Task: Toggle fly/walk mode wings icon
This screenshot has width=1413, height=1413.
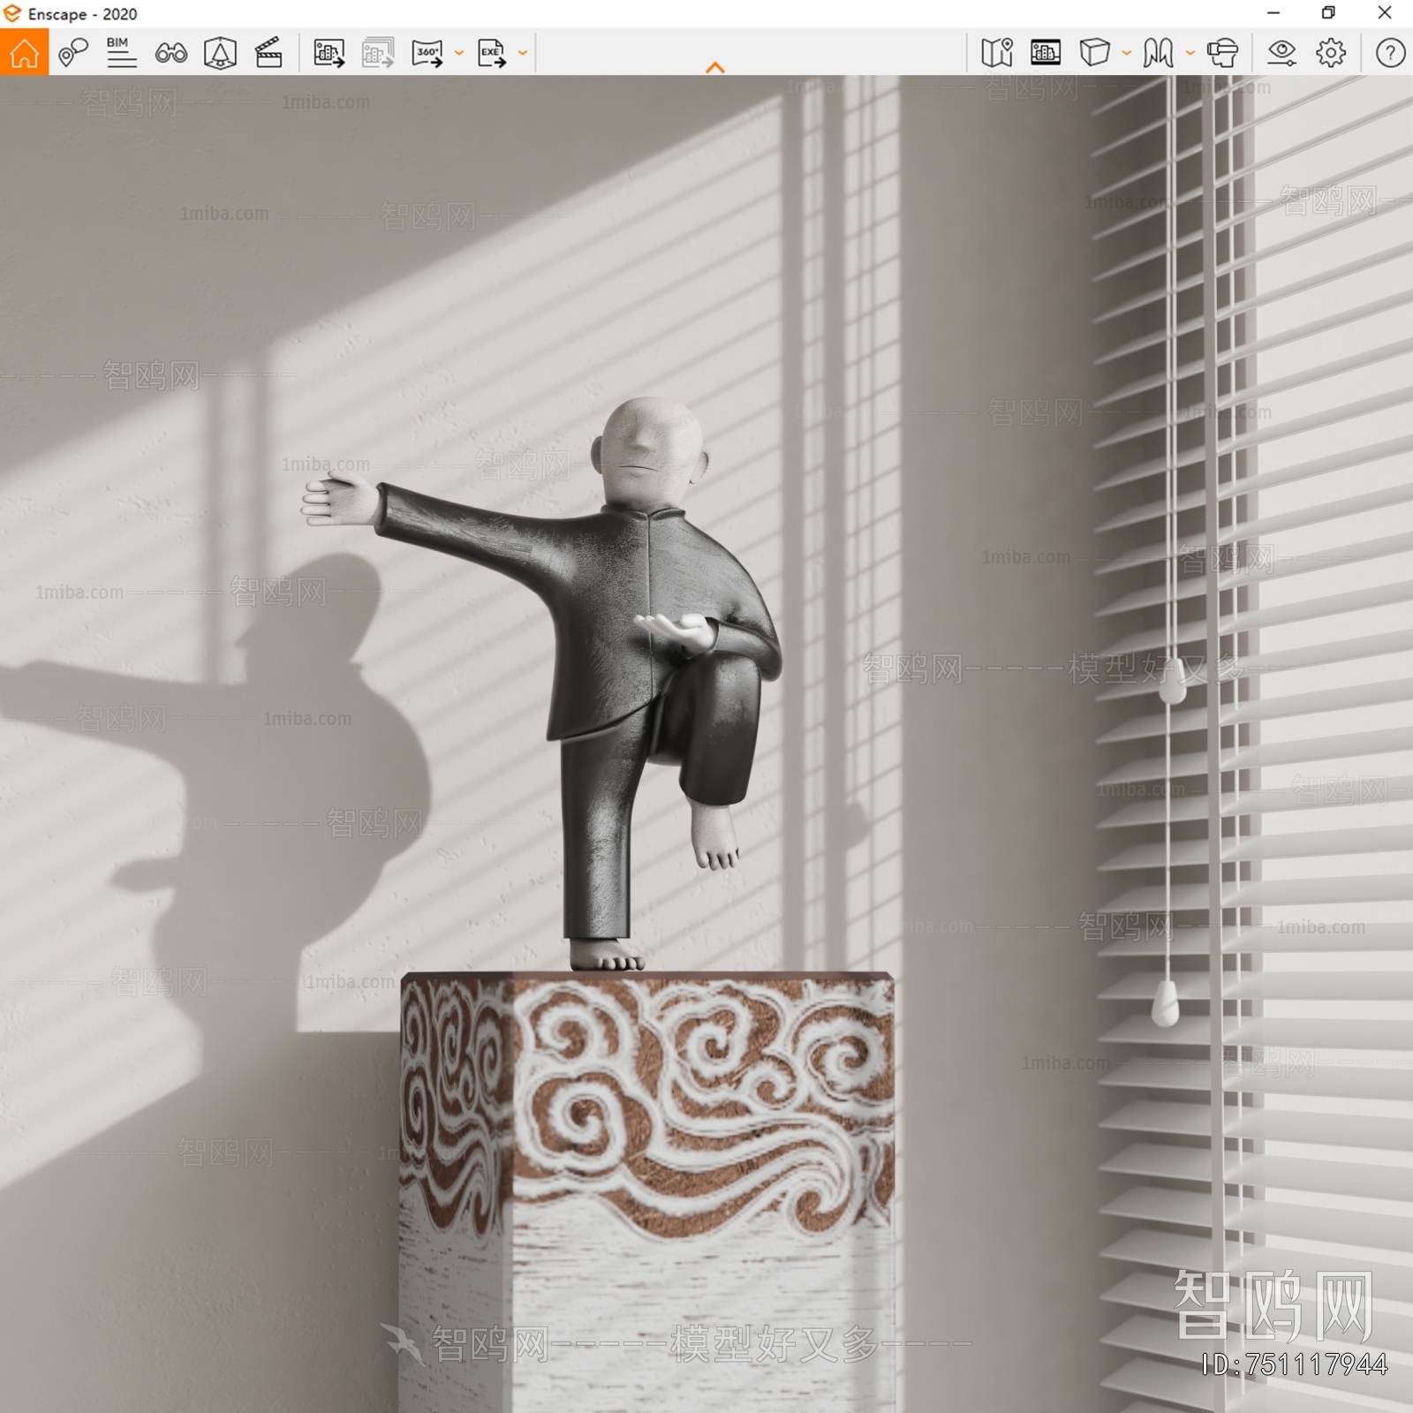Action: click(x=1158, y=53)
